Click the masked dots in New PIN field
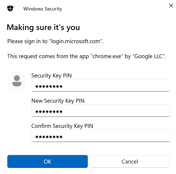 (x=49, y=111)
